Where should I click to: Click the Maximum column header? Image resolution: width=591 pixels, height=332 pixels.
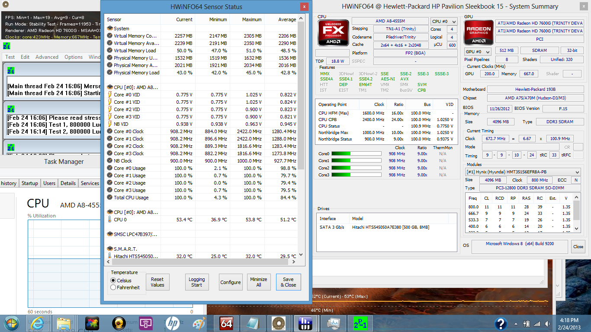(x=247, y=19)
